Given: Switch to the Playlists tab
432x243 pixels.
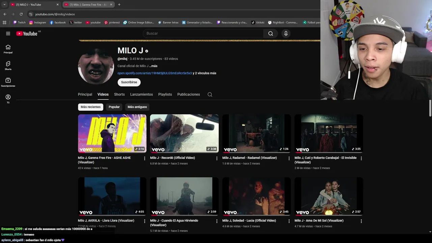Looking at the screenshot, I should point(165,94).
